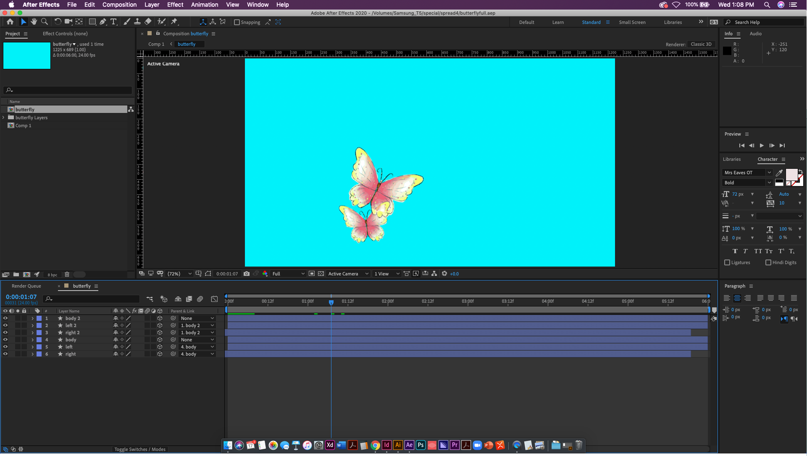Open the Bold font style dropdown
807x456 pixels.
coord(747,183)
